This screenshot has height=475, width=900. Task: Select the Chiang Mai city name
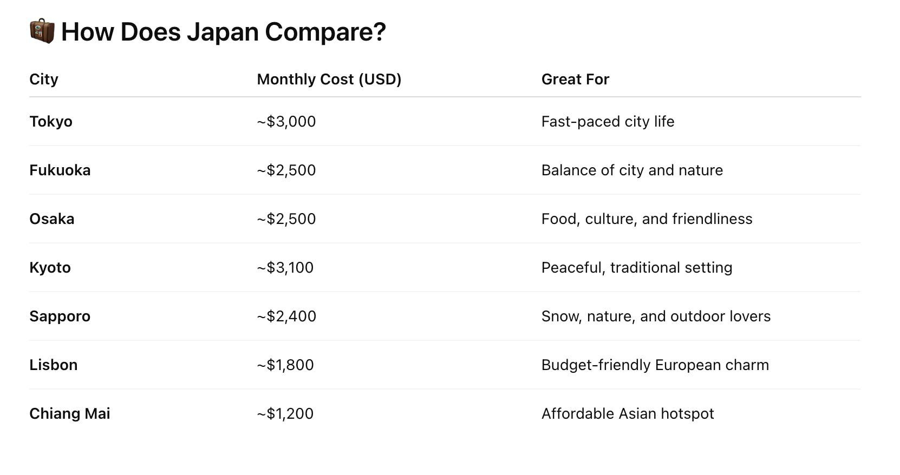click(70, 414)
